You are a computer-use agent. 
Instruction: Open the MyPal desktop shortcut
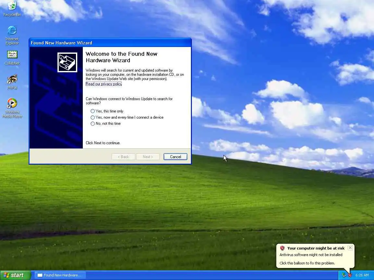coord(12,82)
